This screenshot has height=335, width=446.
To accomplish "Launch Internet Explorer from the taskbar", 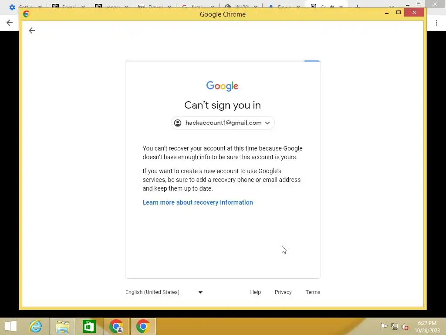I will (x=36, y=326).
